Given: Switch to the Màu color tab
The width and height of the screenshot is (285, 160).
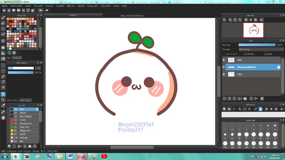Looking at the screenshot, I should point(9,58).
